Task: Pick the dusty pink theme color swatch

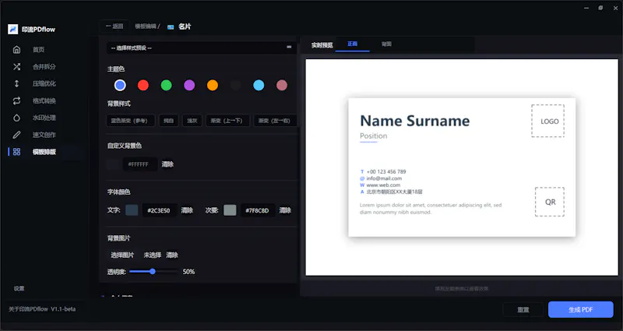Action: click(282, 85)
